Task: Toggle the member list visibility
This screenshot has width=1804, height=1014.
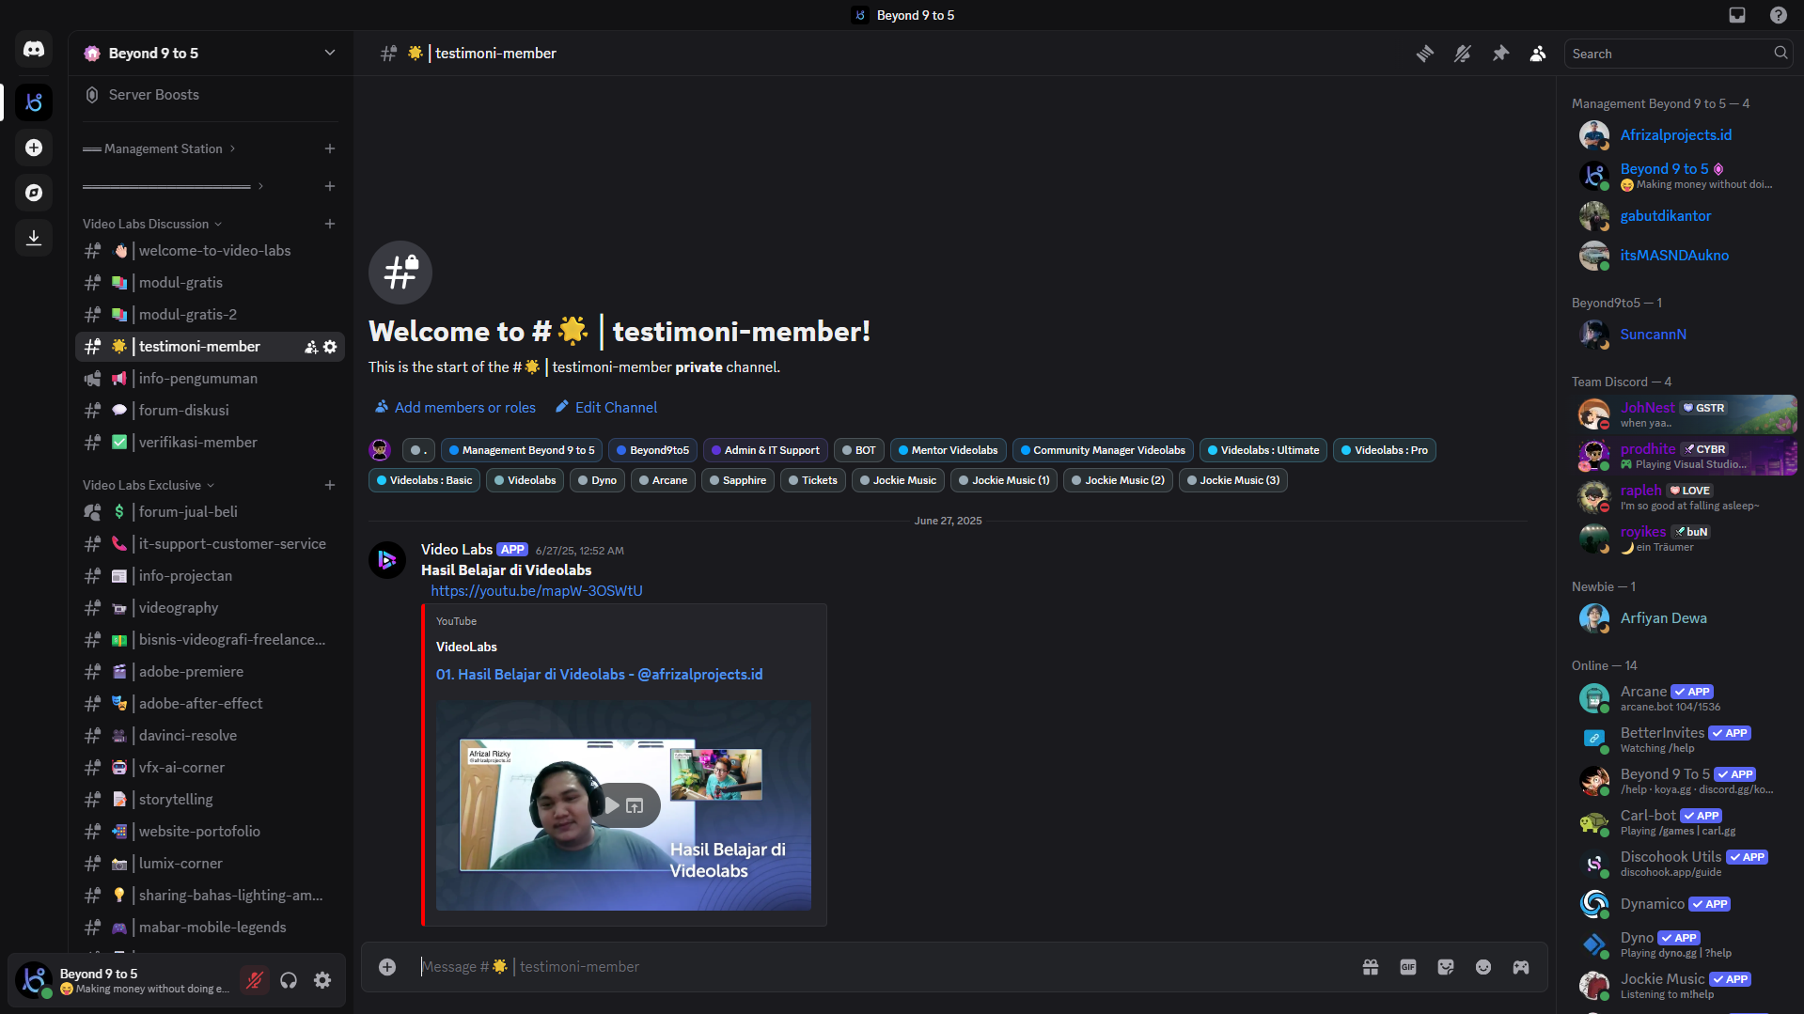Action: (x=1538, y=54)
